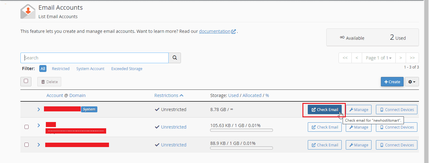Check the third email account checkbox

(26, 145)
